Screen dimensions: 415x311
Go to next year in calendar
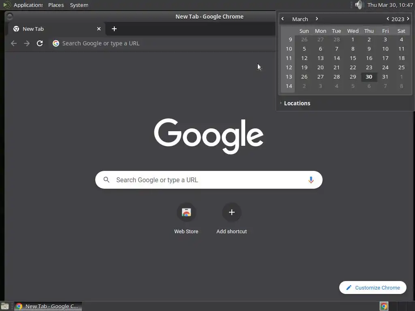click(408, 19)
